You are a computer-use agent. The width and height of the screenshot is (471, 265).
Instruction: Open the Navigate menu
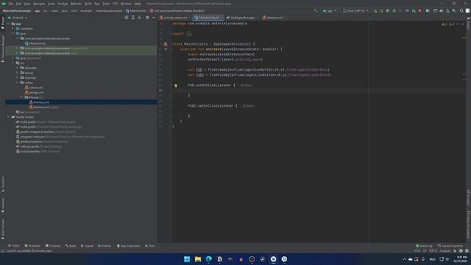[x=39, y=4]
